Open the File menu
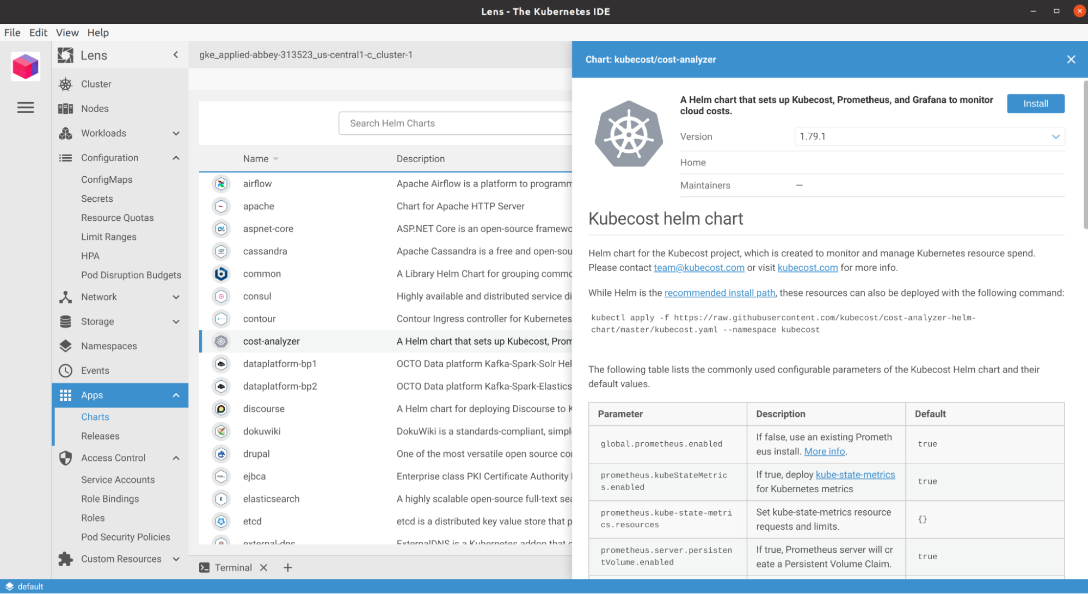 pyautogui.click(x=12, y=33)
